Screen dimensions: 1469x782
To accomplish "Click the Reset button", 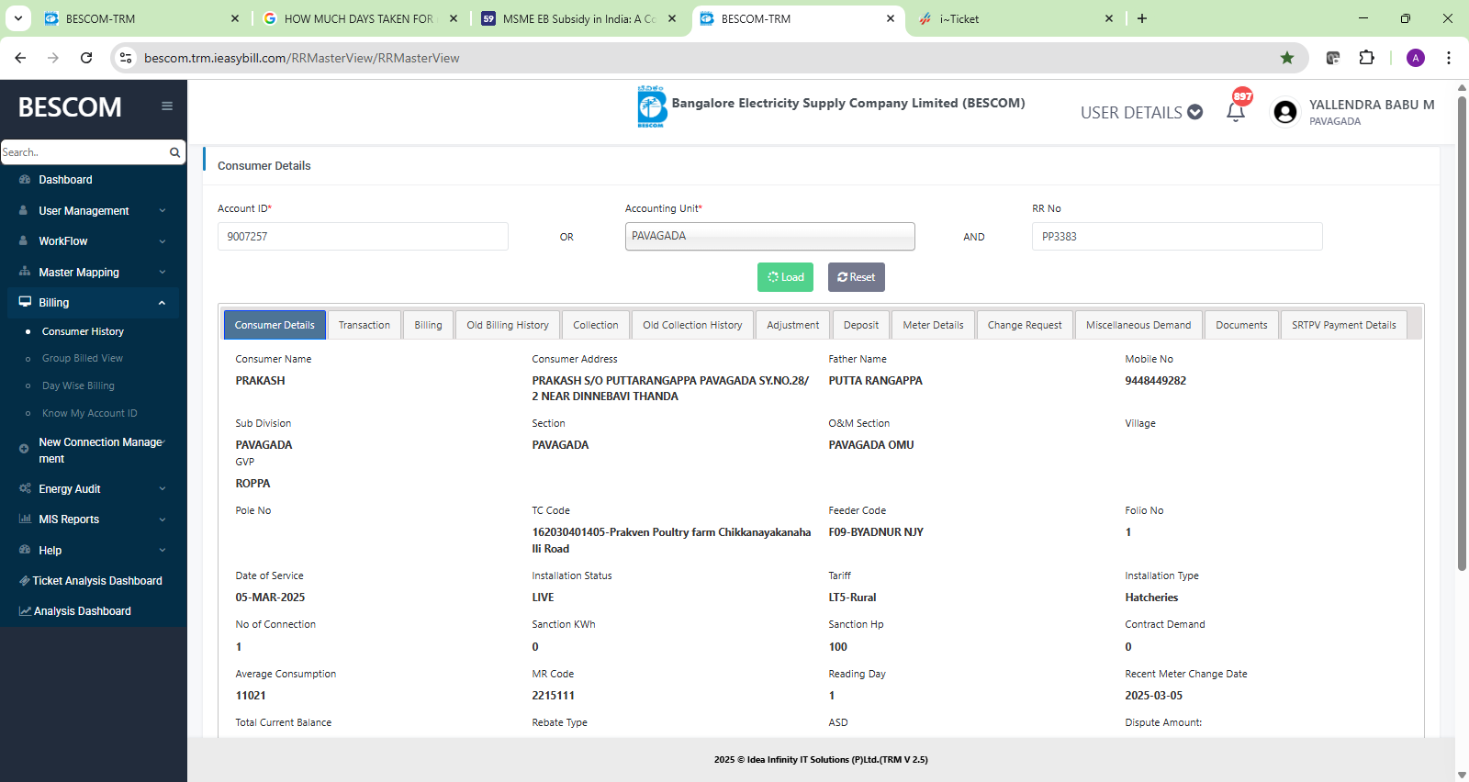I will click(856, 277).
